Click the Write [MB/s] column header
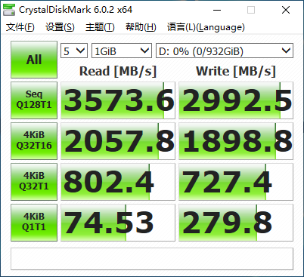304x277 pixels. coord(236,71)
